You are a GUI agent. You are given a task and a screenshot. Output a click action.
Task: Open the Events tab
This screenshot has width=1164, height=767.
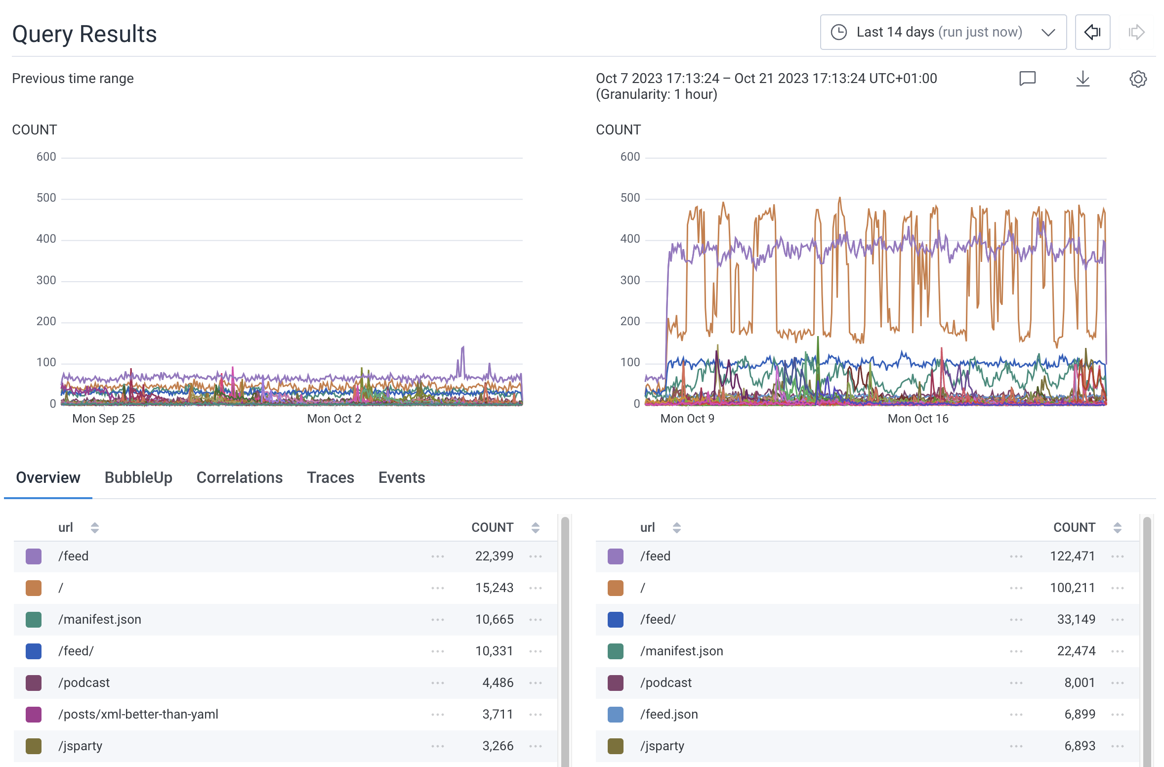click(x=401, y=478)
